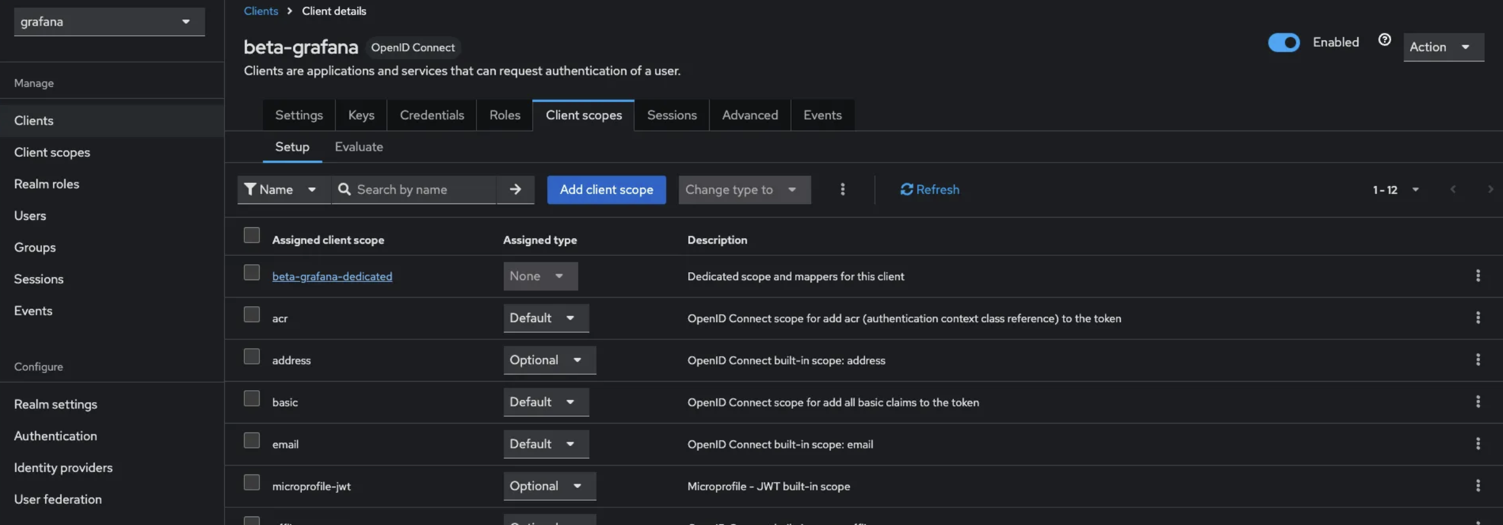This screenshot has height=525, width=1503.
Task: Switch to the client Sessions tab
Action: tap(671, 115)
